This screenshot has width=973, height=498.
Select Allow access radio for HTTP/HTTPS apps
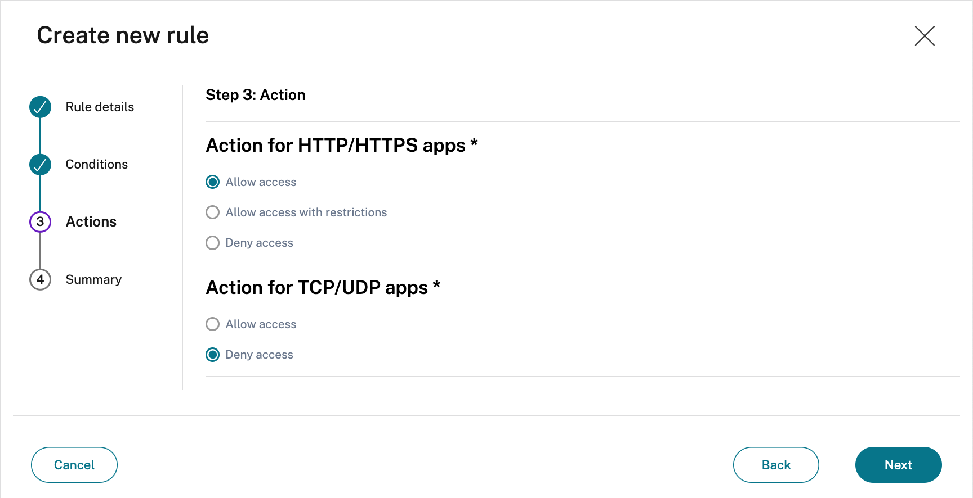click(212, 182)
